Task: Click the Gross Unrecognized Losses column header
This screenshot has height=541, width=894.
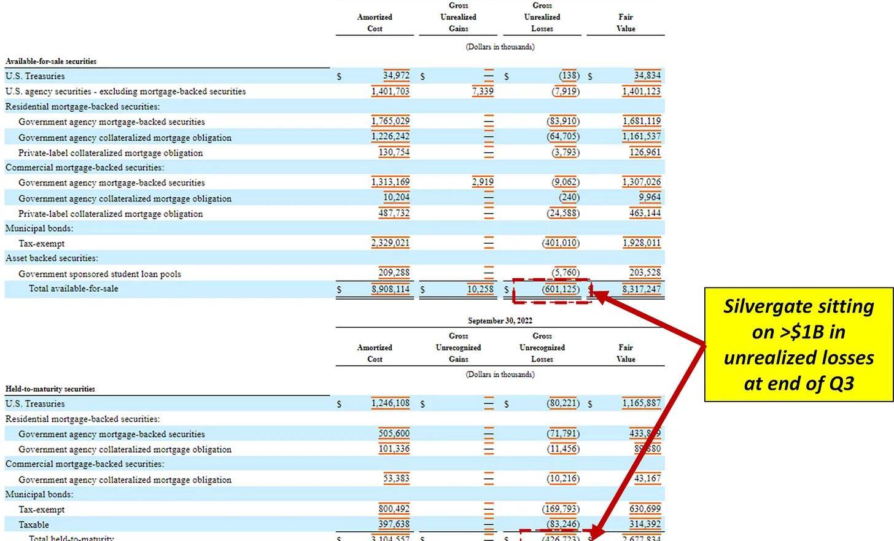Action: (x=542, y=348)
